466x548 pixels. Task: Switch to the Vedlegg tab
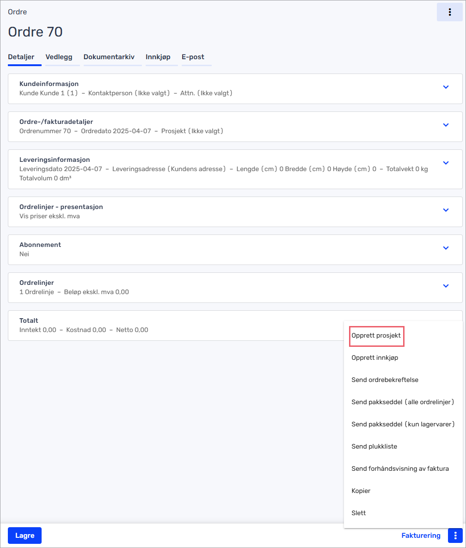(x=59, y=57)
